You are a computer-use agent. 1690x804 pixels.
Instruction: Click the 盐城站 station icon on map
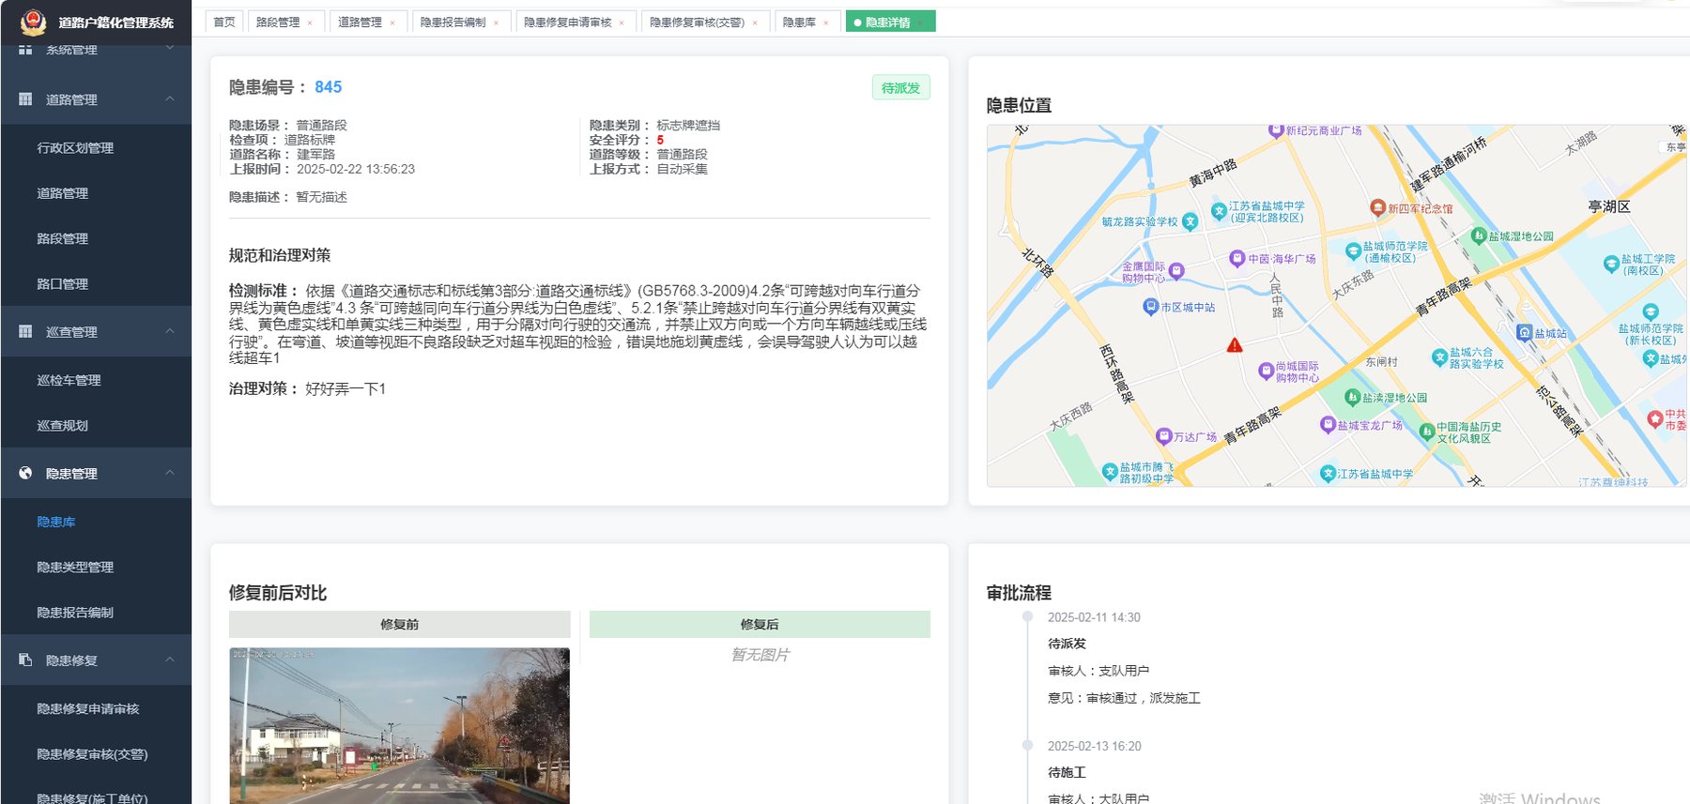point(1525,333)
